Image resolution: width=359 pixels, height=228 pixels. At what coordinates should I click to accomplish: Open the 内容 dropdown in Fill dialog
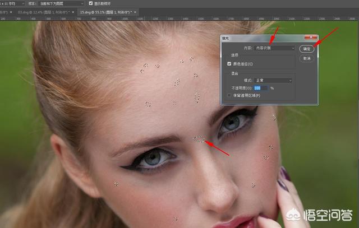pyautogui.click(x=274, y=48)
